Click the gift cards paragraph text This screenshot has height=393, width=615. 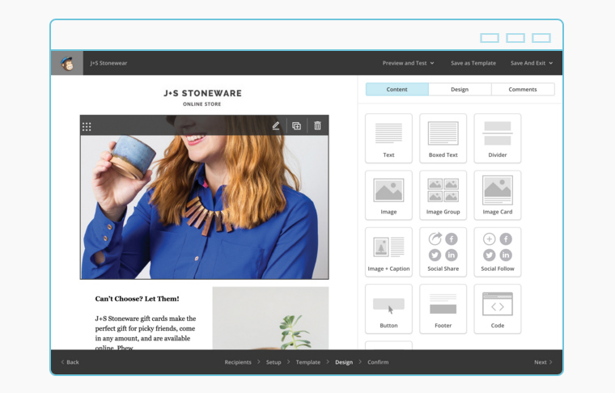(146, 332)
